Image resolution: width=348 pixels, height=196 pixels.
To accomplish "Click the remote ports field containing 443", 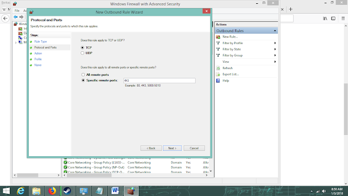I will click(x=159, y=81).
